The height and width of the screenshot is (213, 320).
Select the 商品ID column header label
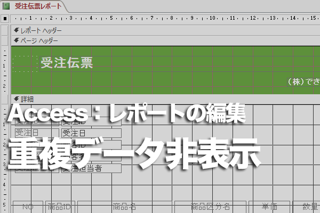tap(60, 207)
